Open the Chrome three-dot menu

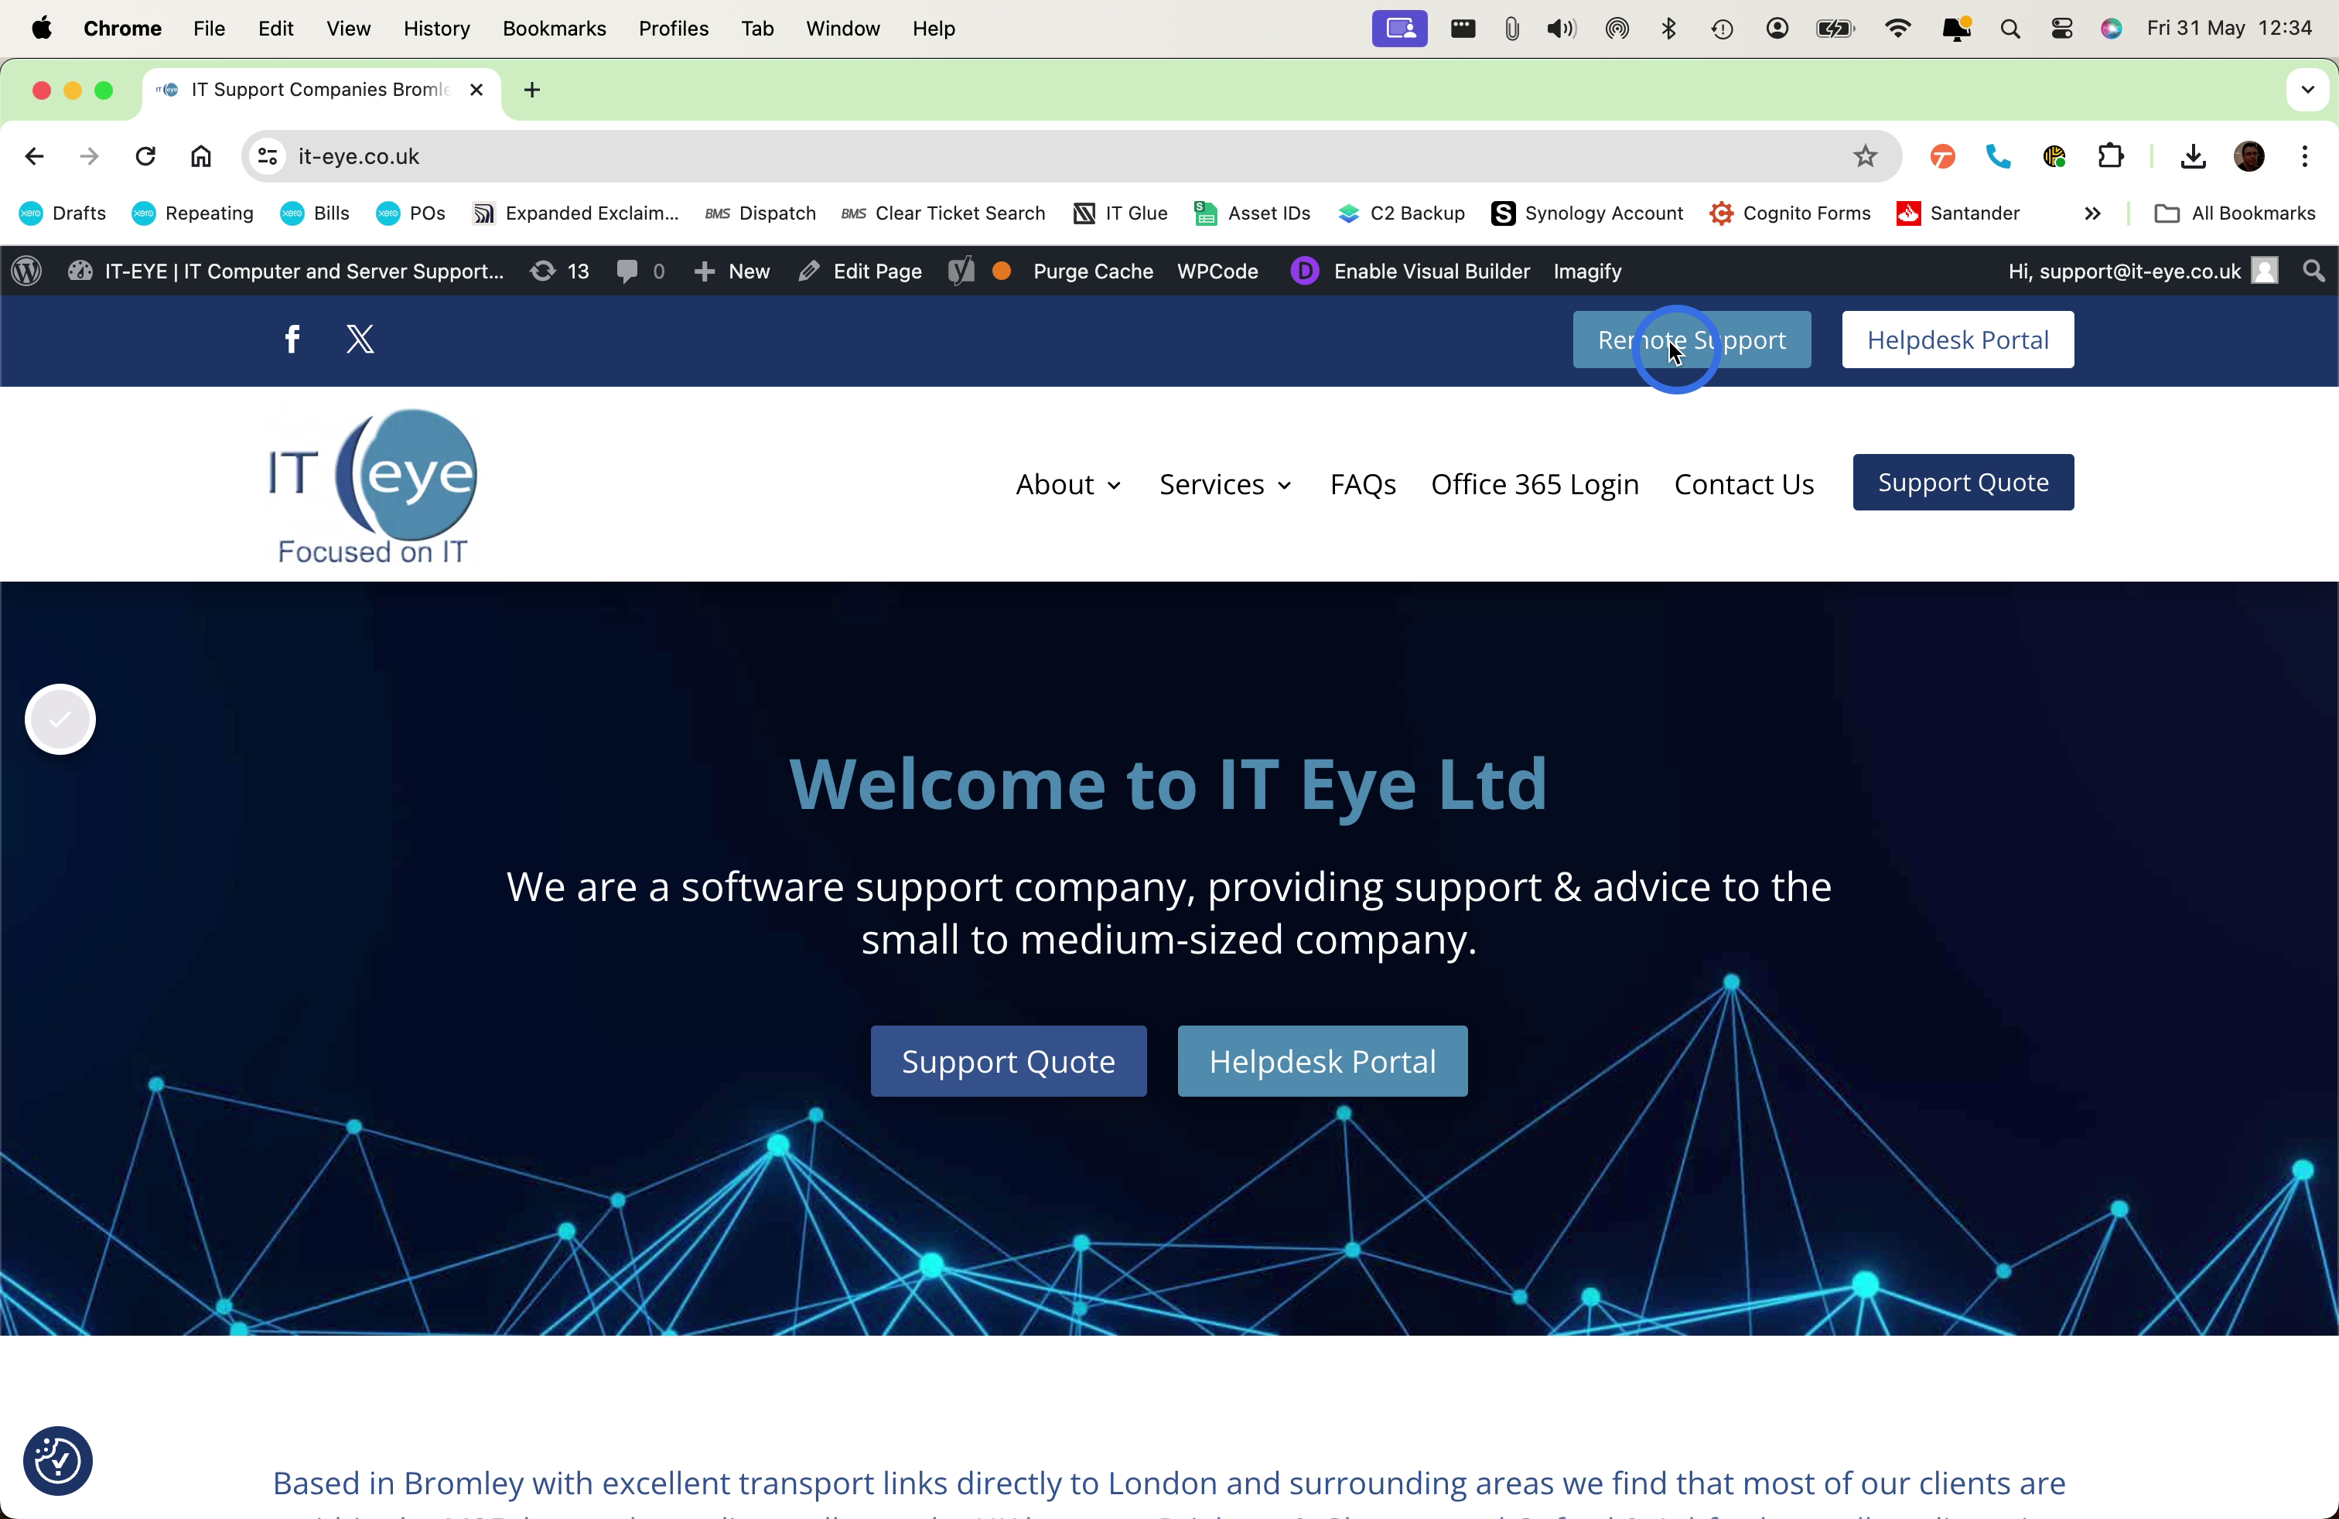tap(2305, 156)
